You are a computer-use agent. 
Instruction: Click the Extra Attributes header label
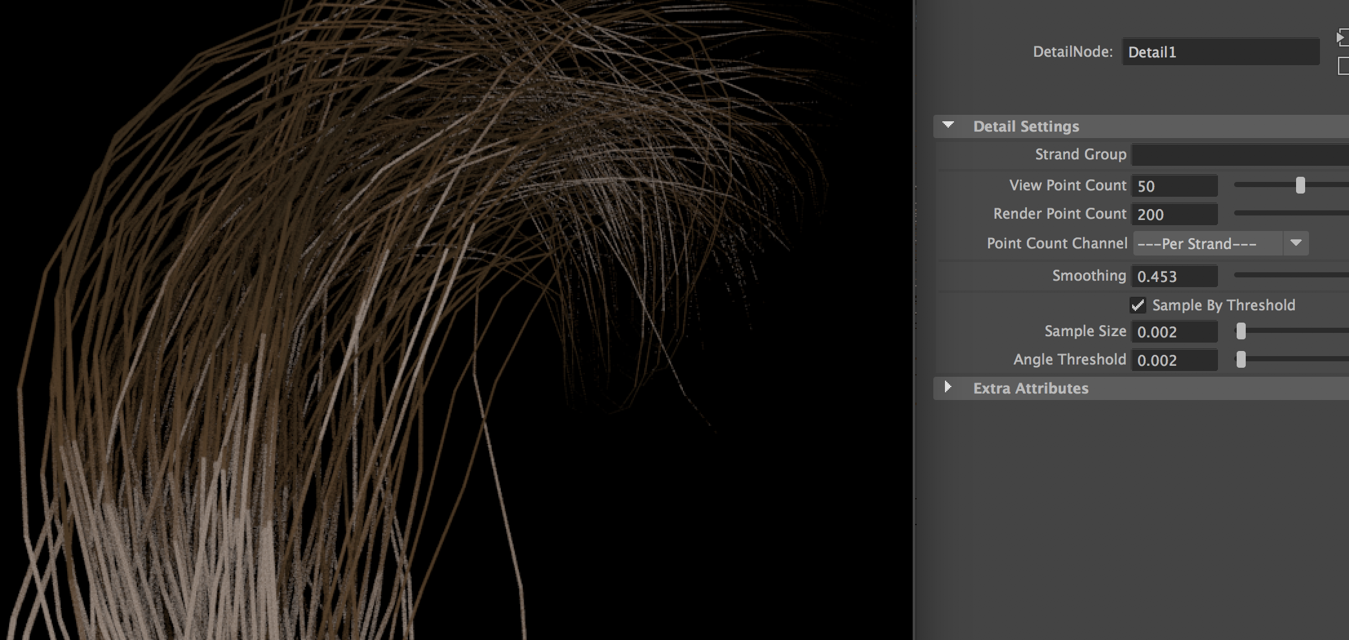point(1030,388)
